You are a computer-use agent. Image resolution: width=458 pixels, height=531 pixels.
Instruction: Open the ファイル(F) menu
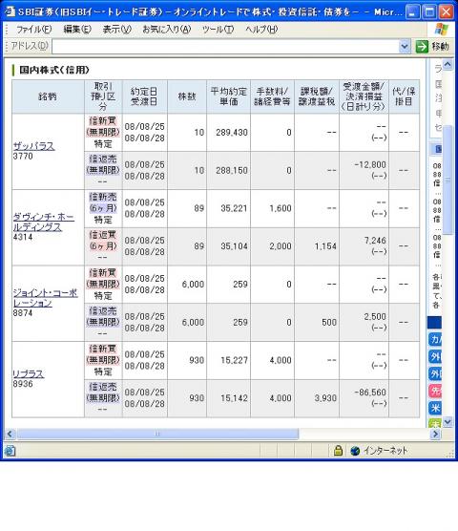coord(33,30)
